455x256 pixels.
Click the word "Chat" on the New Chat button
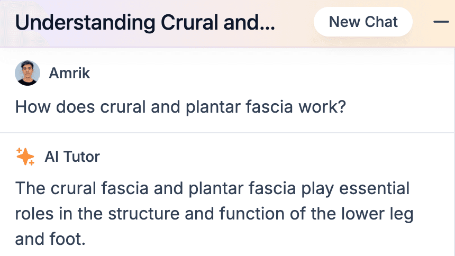(x=381, y=22)
